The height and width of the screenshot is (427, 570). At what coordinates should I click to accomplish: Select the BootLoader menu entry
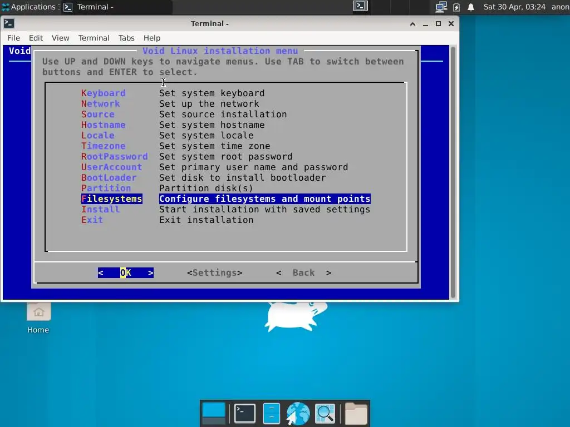109,177
